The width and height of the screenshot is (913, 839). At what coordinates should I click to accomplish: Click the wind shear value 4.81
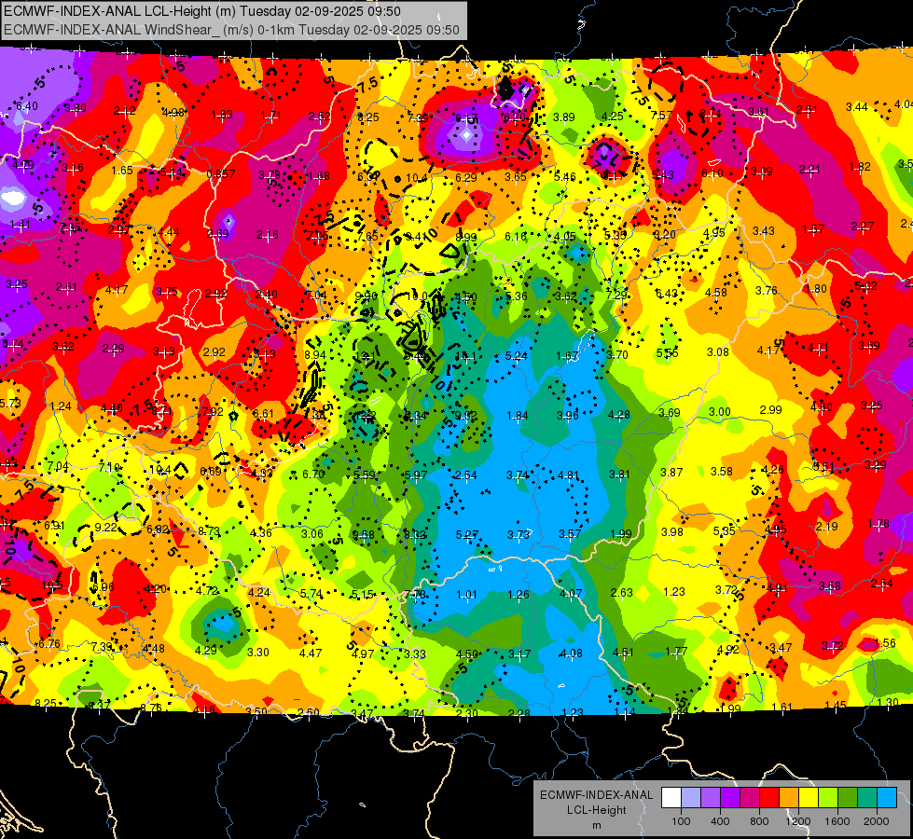(x=568, y=475)
